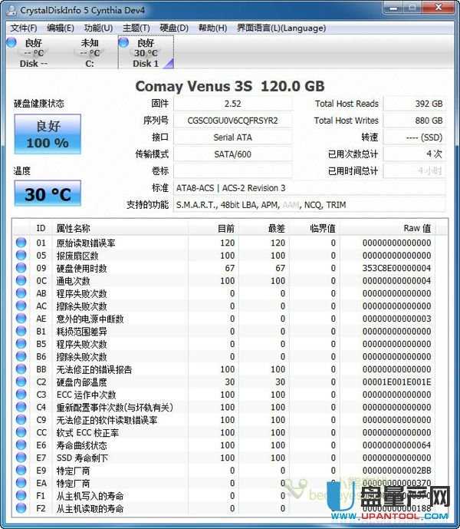The image size is (460, 529).
Task: Close the CrystalDiskInfo window
Action: pyautogui.click(x=439, y=8)
